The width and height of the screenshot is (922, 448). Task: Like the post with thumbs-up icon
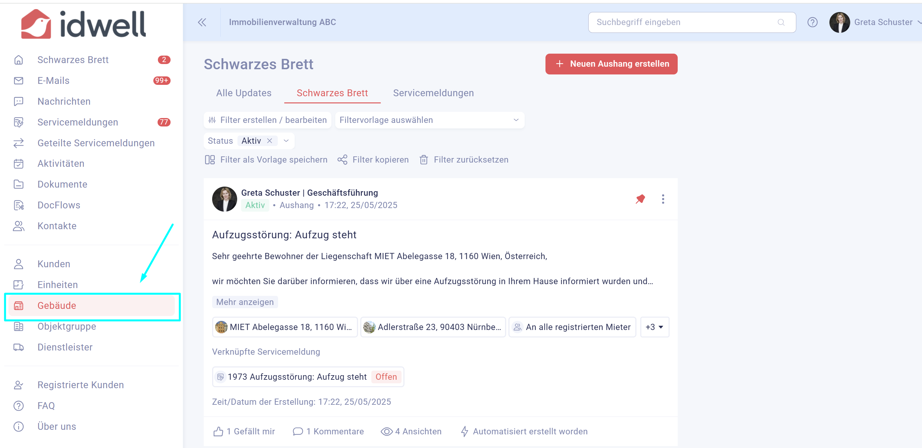pos(218,431)
